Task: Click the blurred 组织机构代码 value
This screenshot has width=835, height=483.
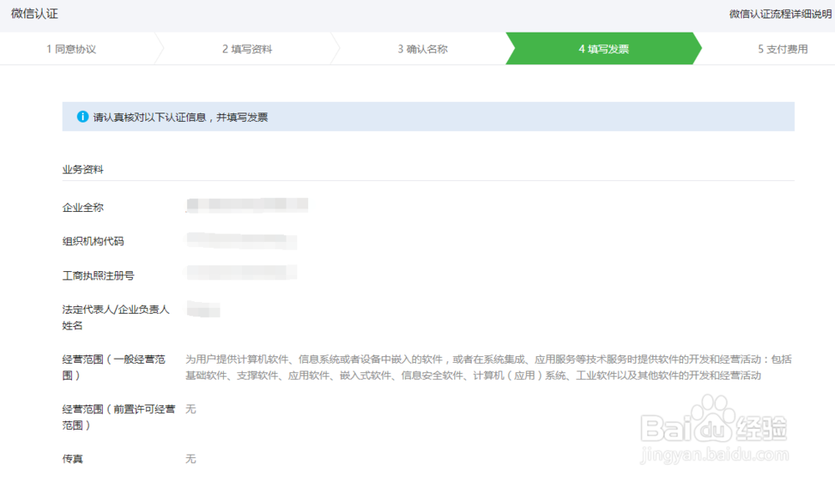Action: (x=242, y=241)
